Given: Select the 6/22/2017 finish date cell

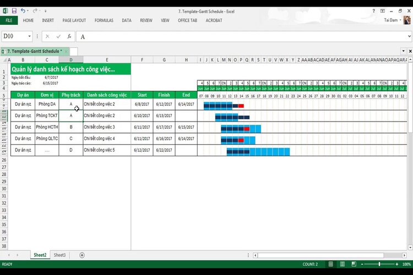Looking at the screenshot, I should [164, 150].
